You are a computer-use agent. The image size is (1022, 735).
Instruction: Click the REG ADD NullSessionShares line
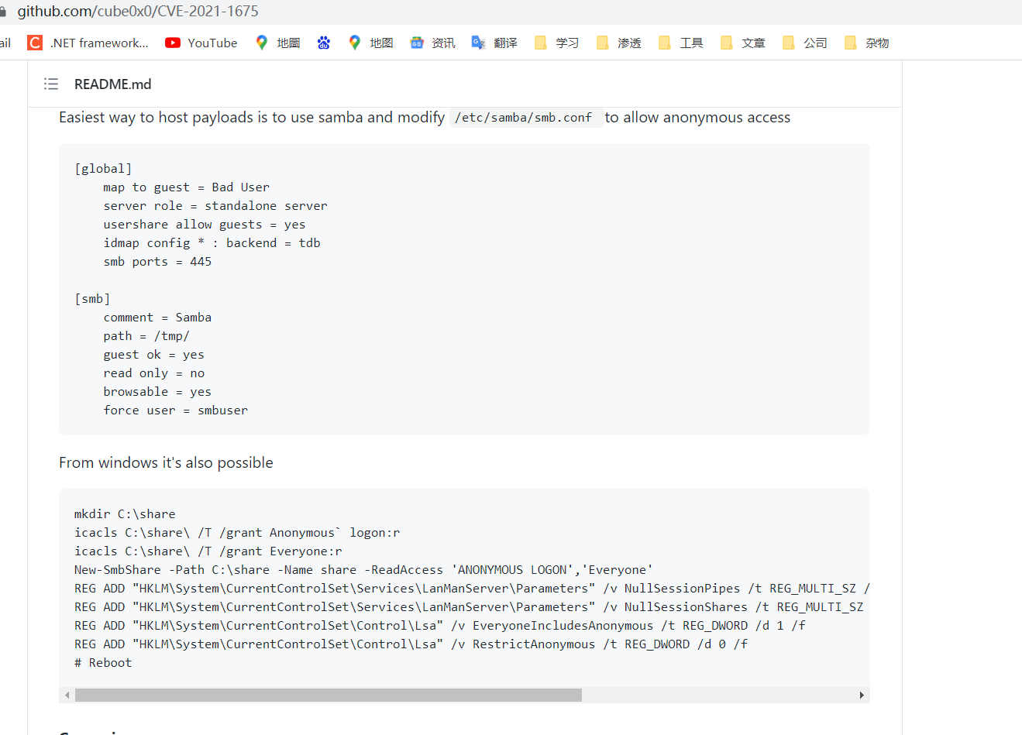[469, 606]
